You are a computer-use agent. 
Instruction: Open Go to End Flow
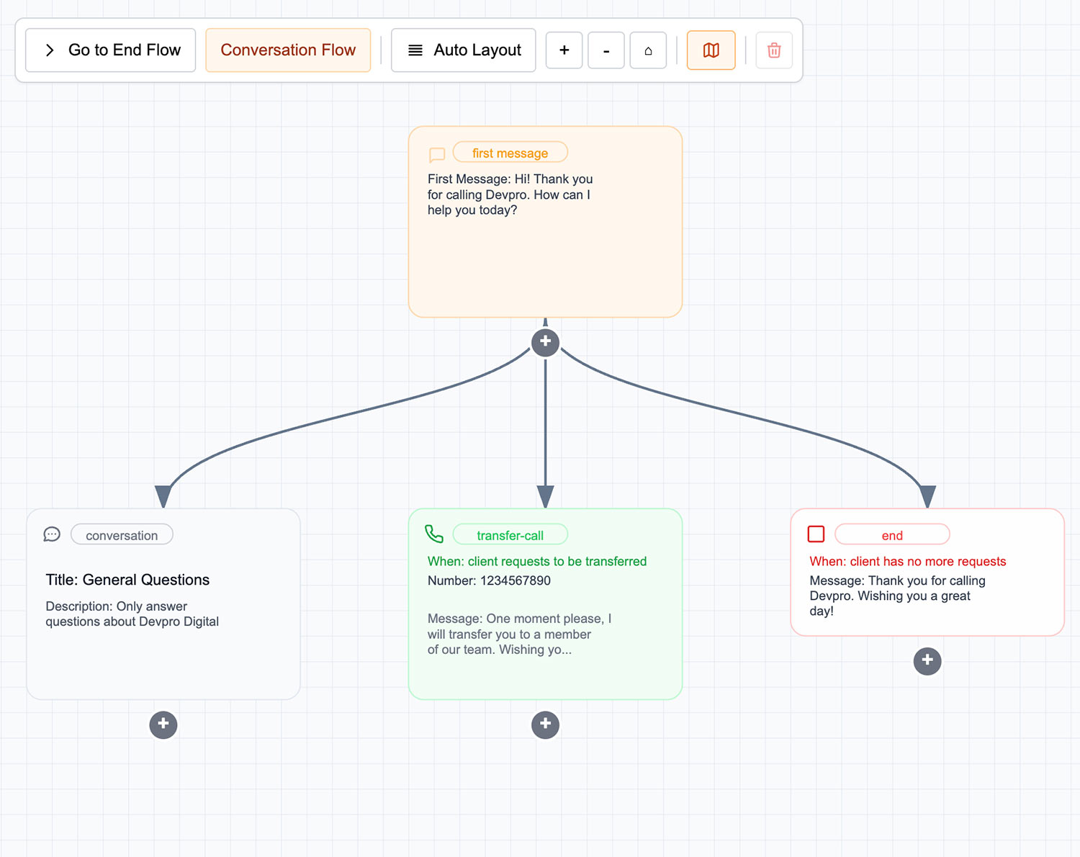[x=111, y=50]
